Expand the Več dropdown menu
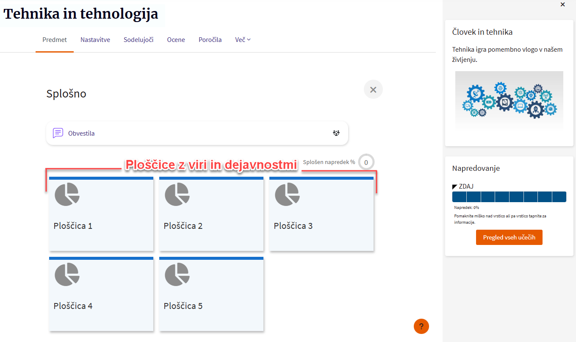 click(x=243, y=40)
